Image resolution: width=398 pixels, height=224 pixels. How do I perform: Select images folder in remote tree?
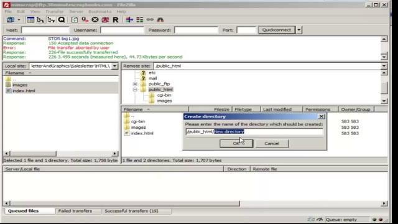164,101
